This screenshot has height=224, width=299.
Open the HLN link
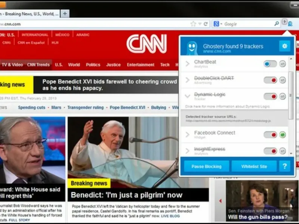pos(55,43)
